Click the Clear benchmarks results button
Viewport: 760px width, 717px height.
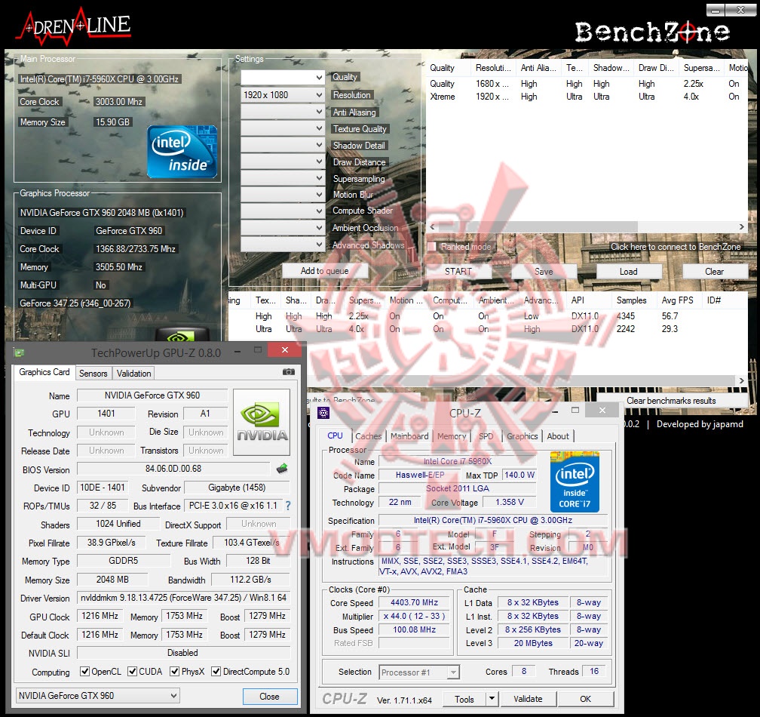[x=671, y=401]
